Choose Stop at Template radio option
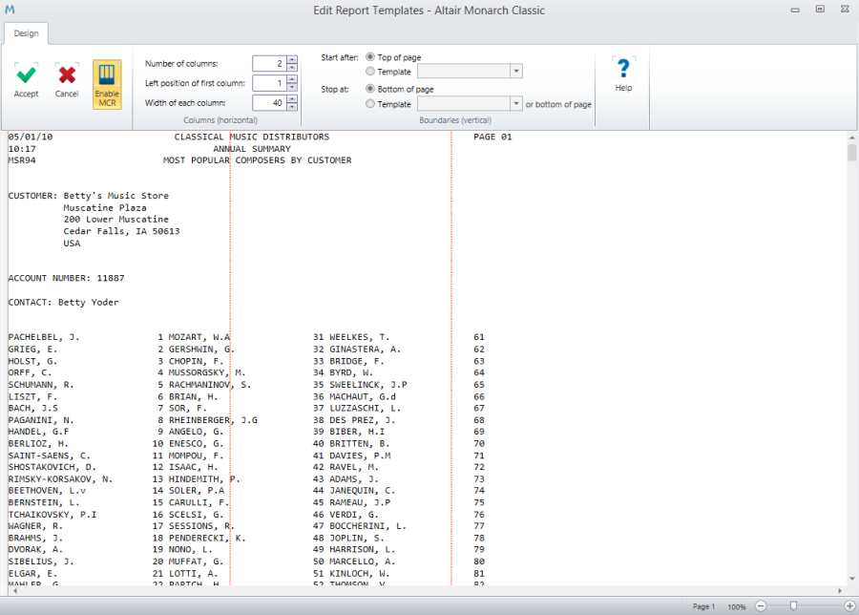 click(x=370, y=104)
